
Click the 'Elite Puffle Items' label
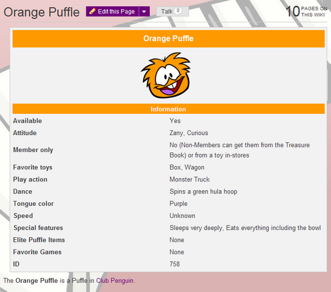39,240
